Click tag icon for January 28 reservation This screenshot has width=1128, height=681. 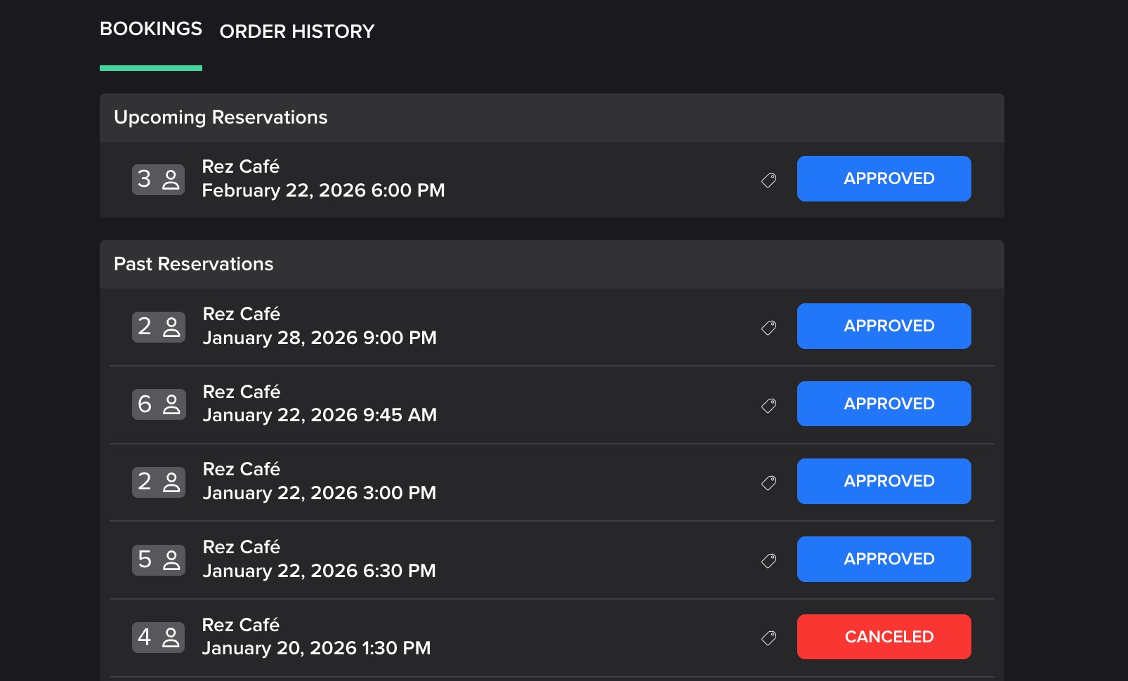pos(769,328)
